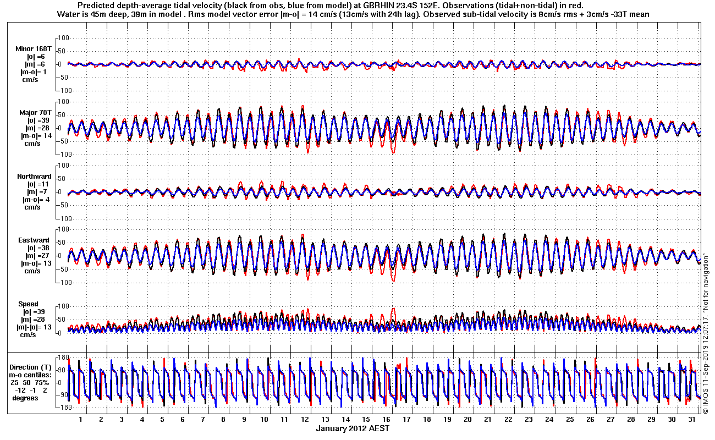
Task: Click the 'Speed' panel label
Action: (x=29, y=304)
